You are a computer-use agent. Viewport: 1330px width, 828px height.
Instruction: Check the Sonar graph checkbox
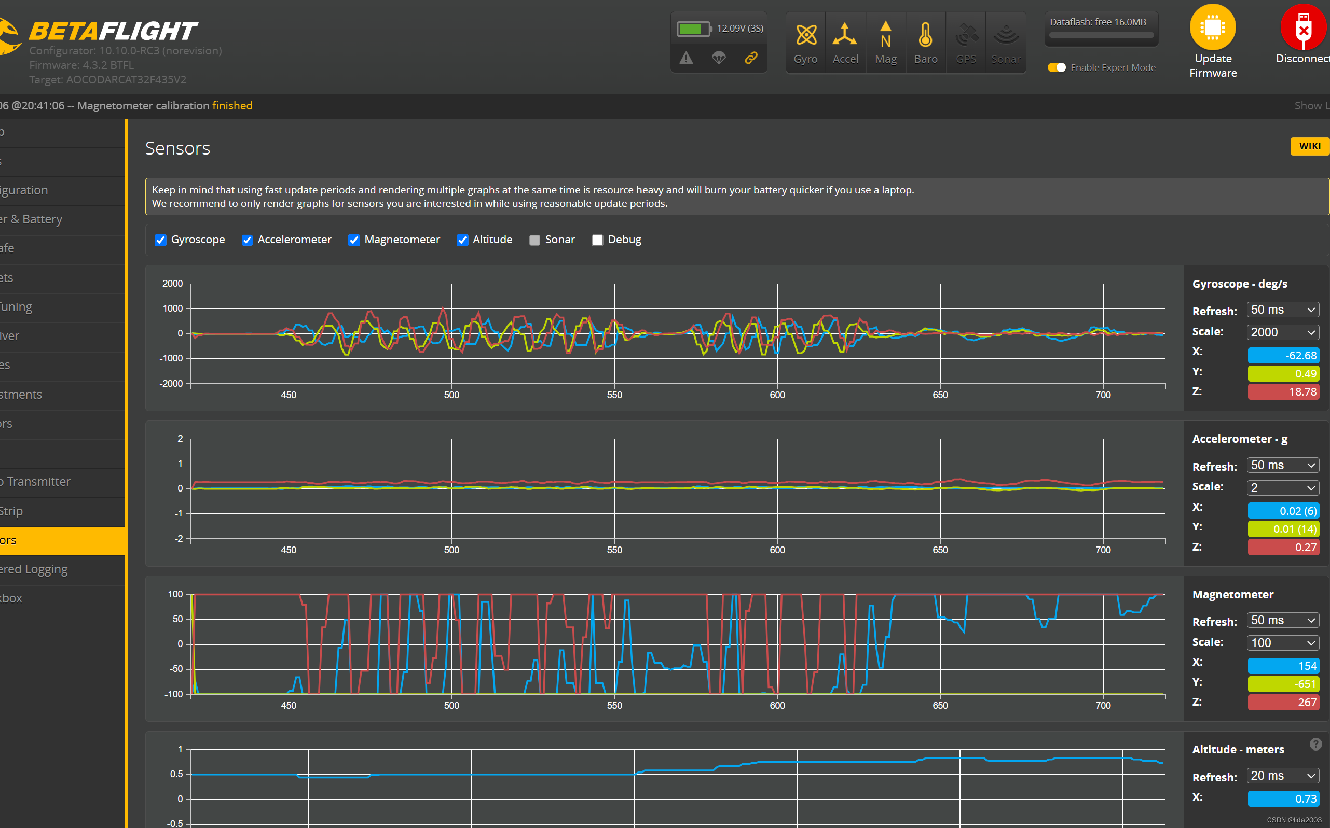coord(535,240)
